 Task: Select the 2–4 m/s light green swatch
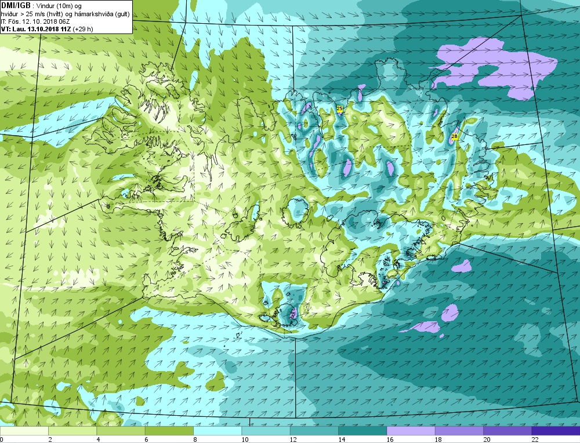coord(72,431)
